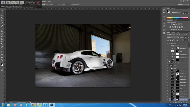Add an Invert adjustment layer
The width and height of the screenshot is (190, 107).
[172, 30]
